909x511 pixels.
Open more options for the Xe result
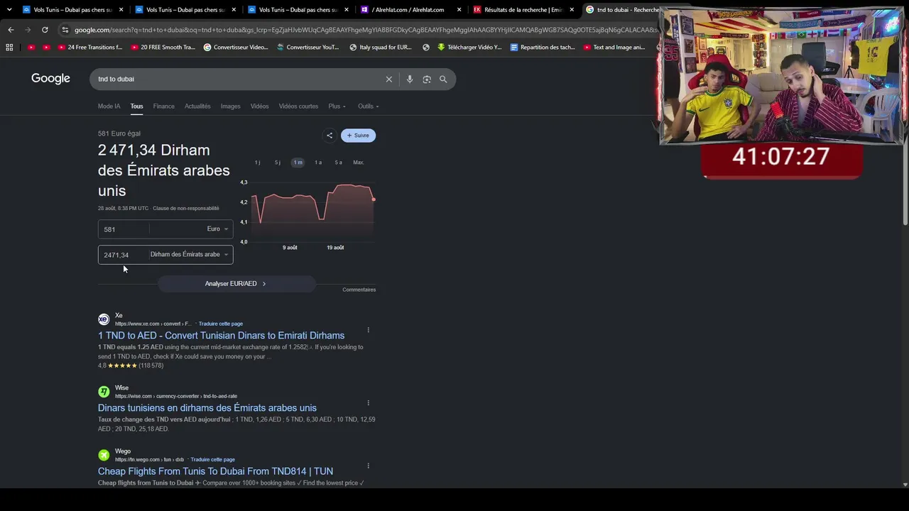click(x=368, y=330)
